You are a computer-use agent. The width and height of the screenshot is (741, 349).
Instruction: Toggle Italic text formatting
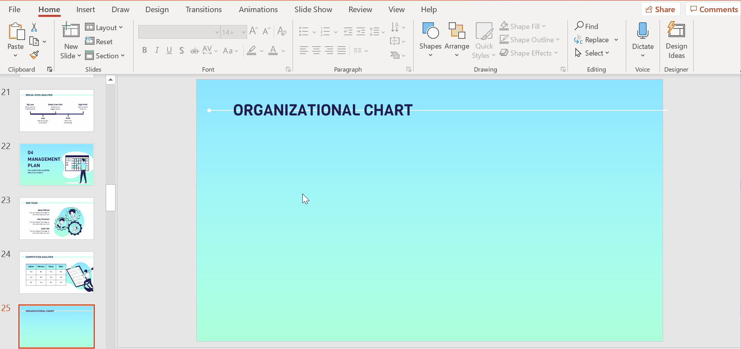[x=157, y=50]
